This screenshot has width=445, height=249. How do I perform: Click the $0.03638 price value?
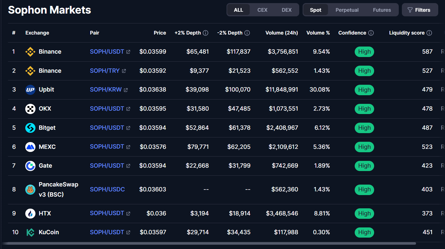click(x=153, y=89)
